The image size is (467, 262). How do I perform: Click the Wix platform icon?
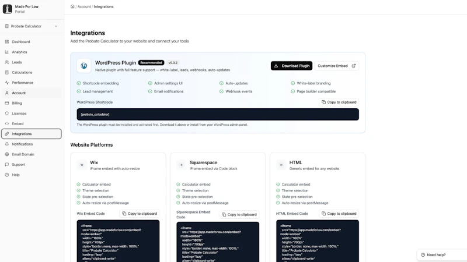(x=82, y=165)
